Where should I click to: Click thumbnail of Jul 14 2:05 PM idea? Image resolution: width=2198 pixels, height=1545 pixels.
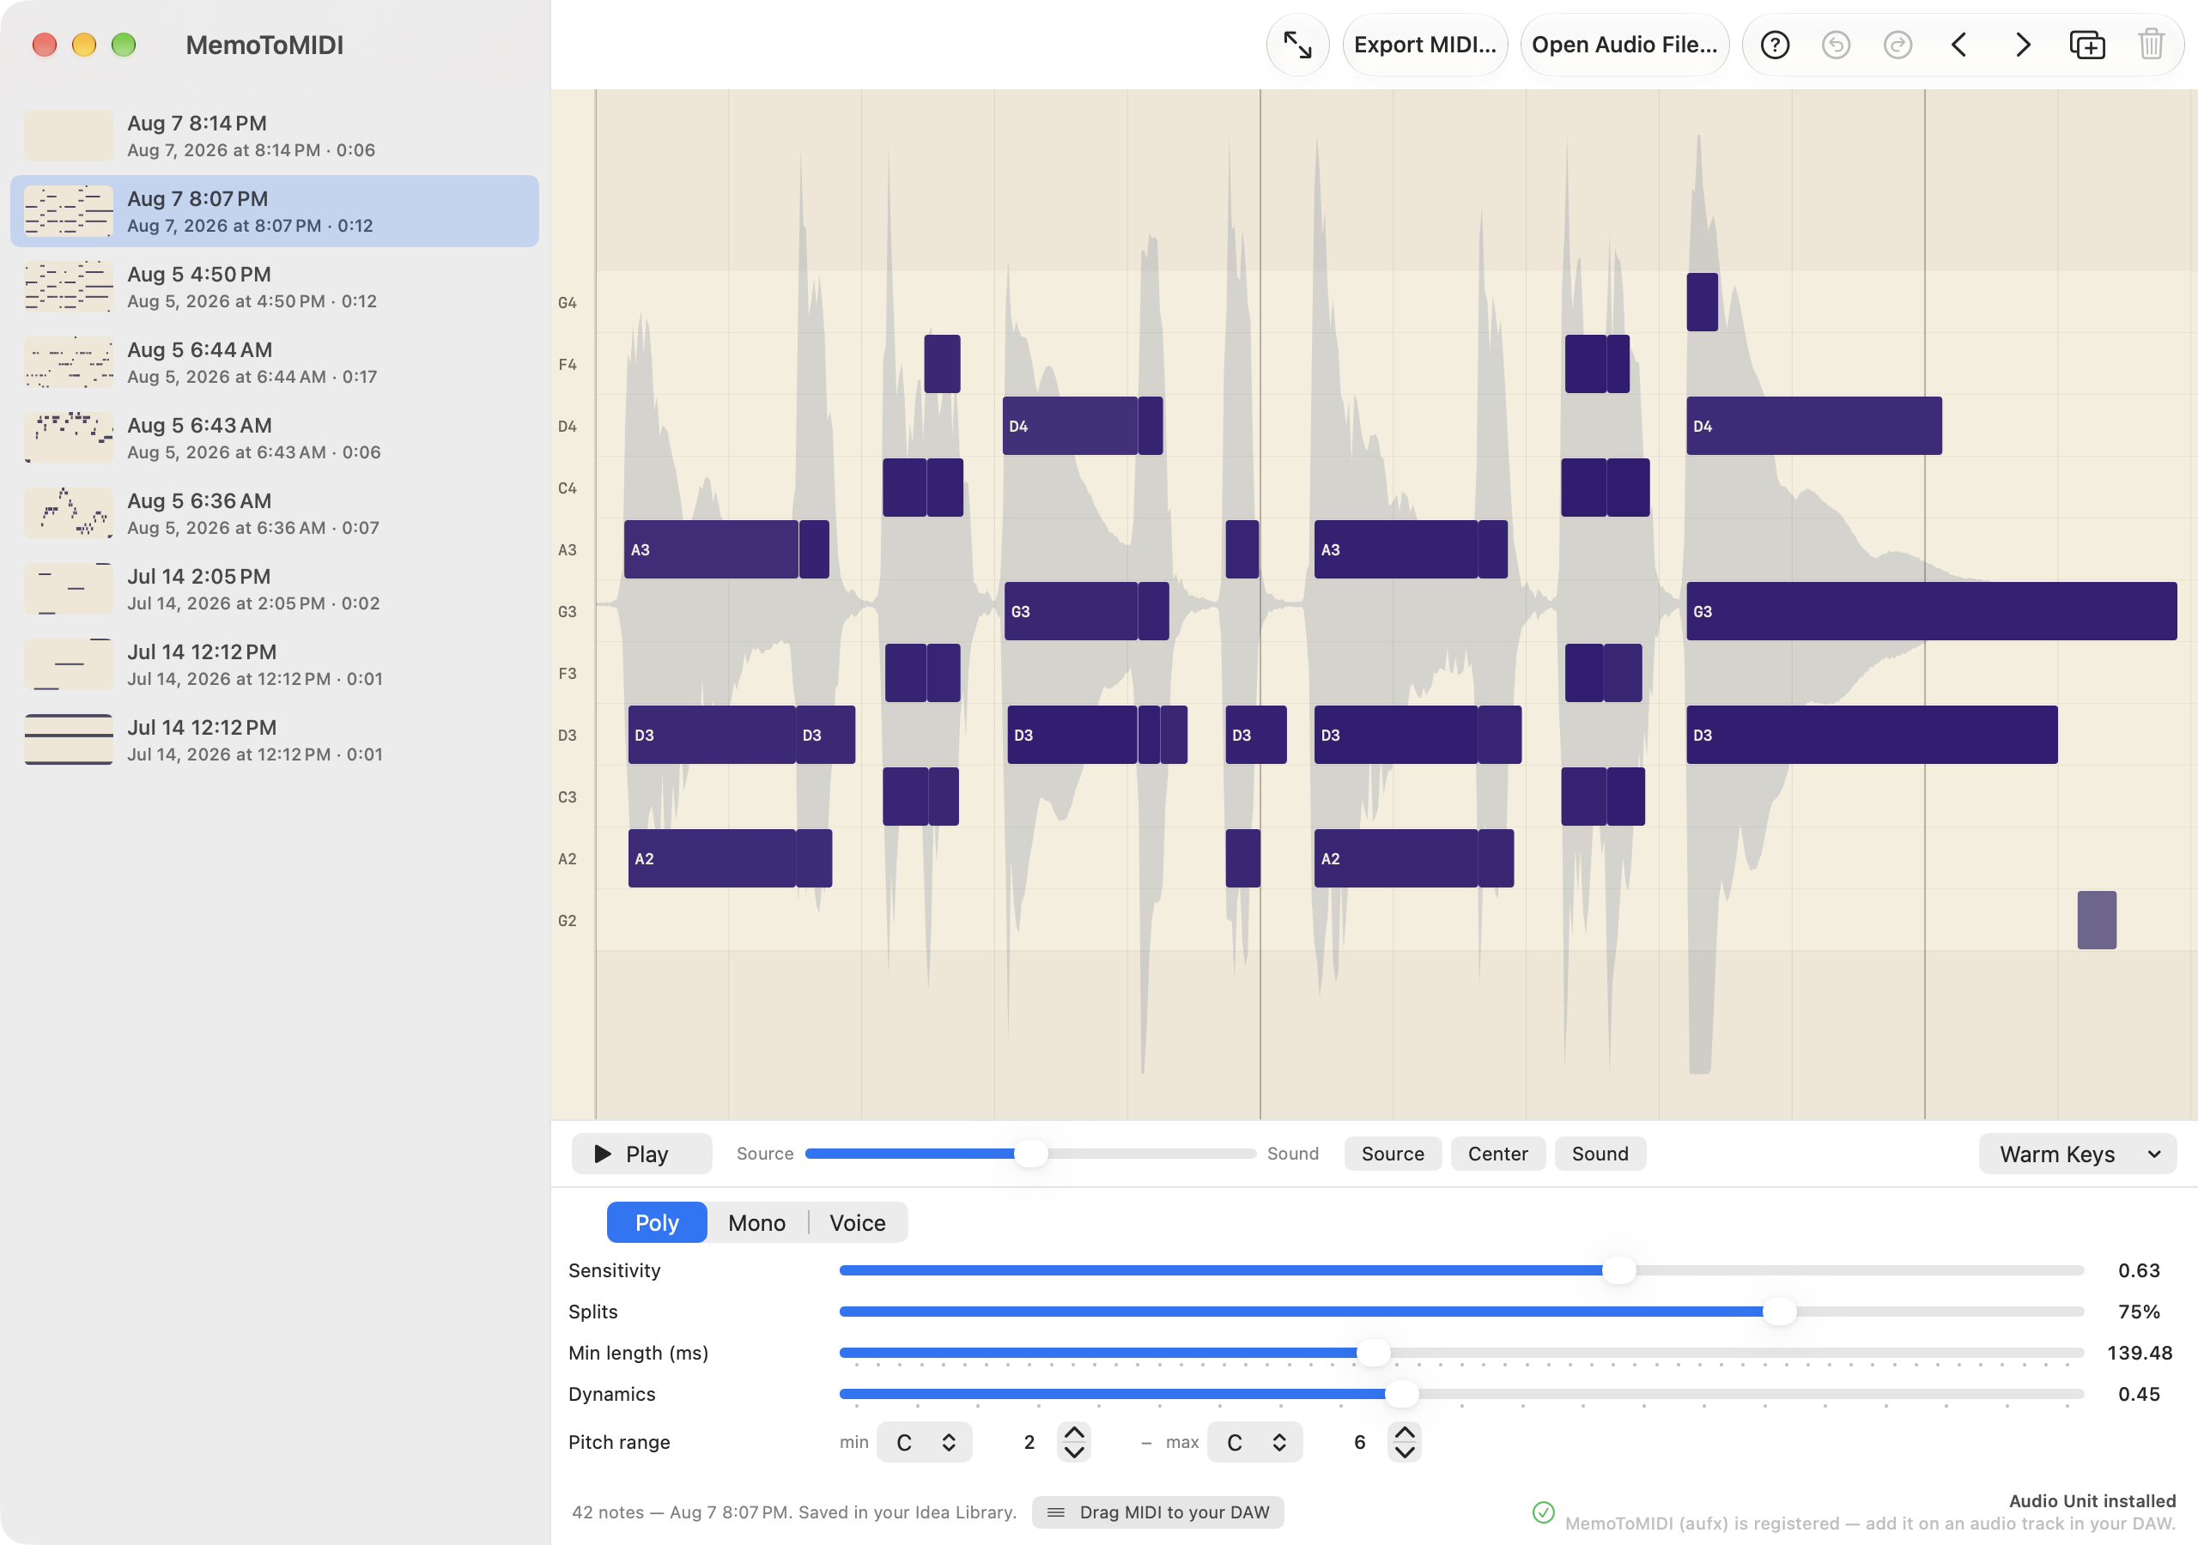(x=69, y=589)
